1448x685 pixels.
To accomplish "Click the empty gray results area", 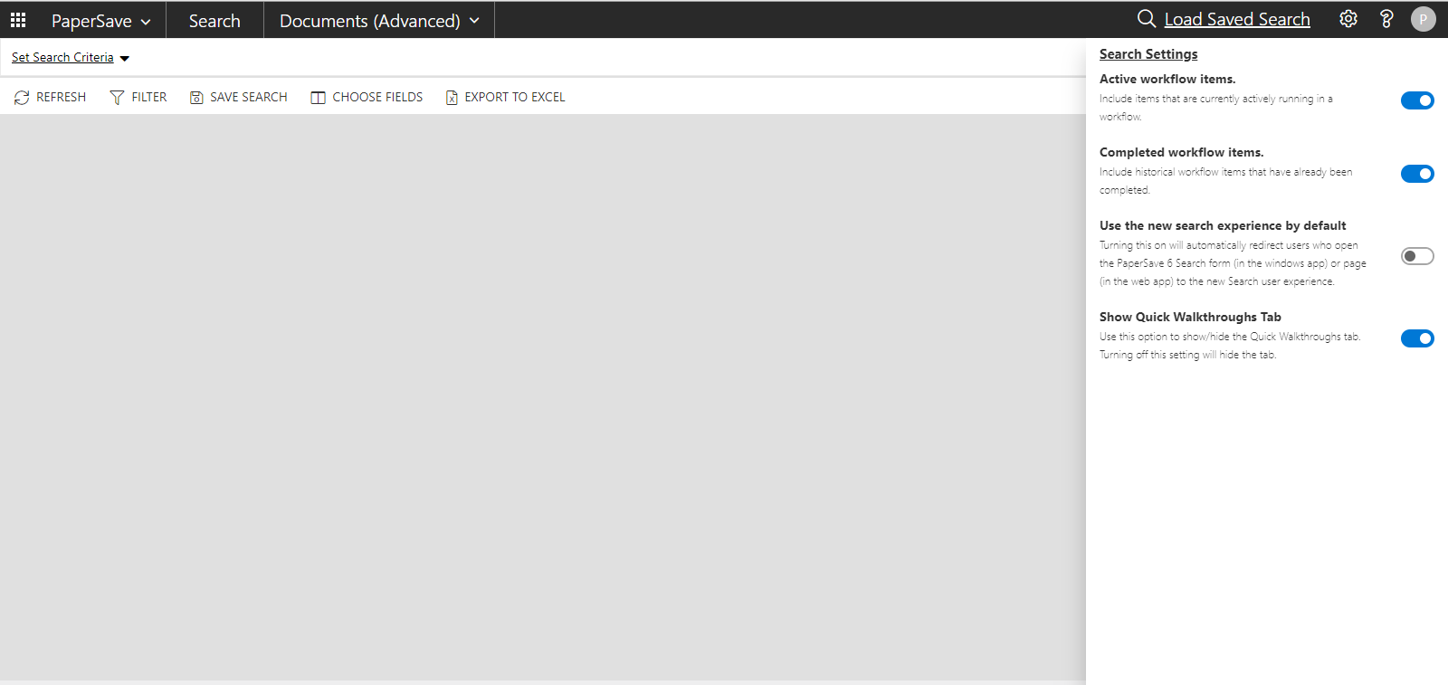I will click(543, 398).
